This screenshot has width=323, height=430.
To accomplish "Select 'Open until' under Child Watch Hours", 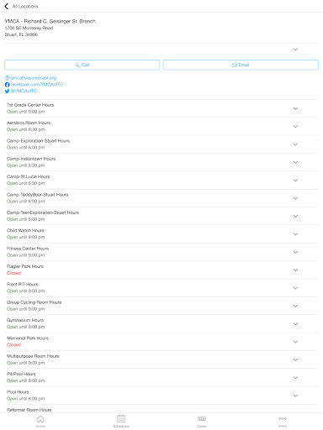I will click(x=17, y=237).
